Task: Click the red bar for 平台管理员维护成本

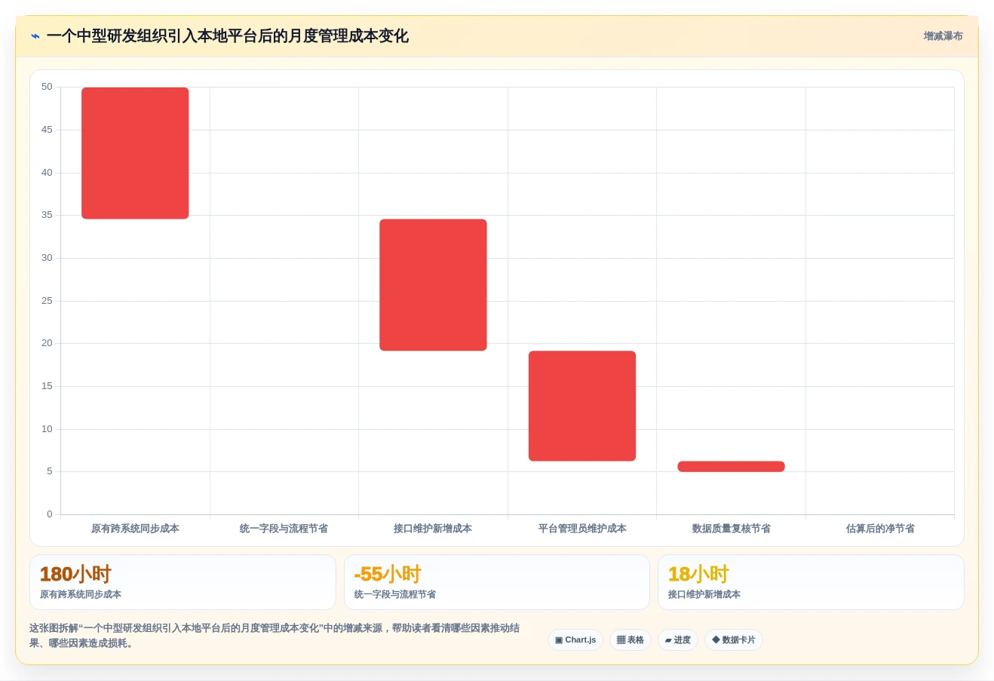Action: click(x=582, y=406)
